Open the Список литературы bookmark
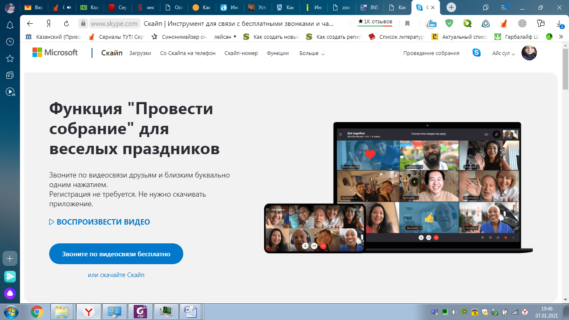 396,37
